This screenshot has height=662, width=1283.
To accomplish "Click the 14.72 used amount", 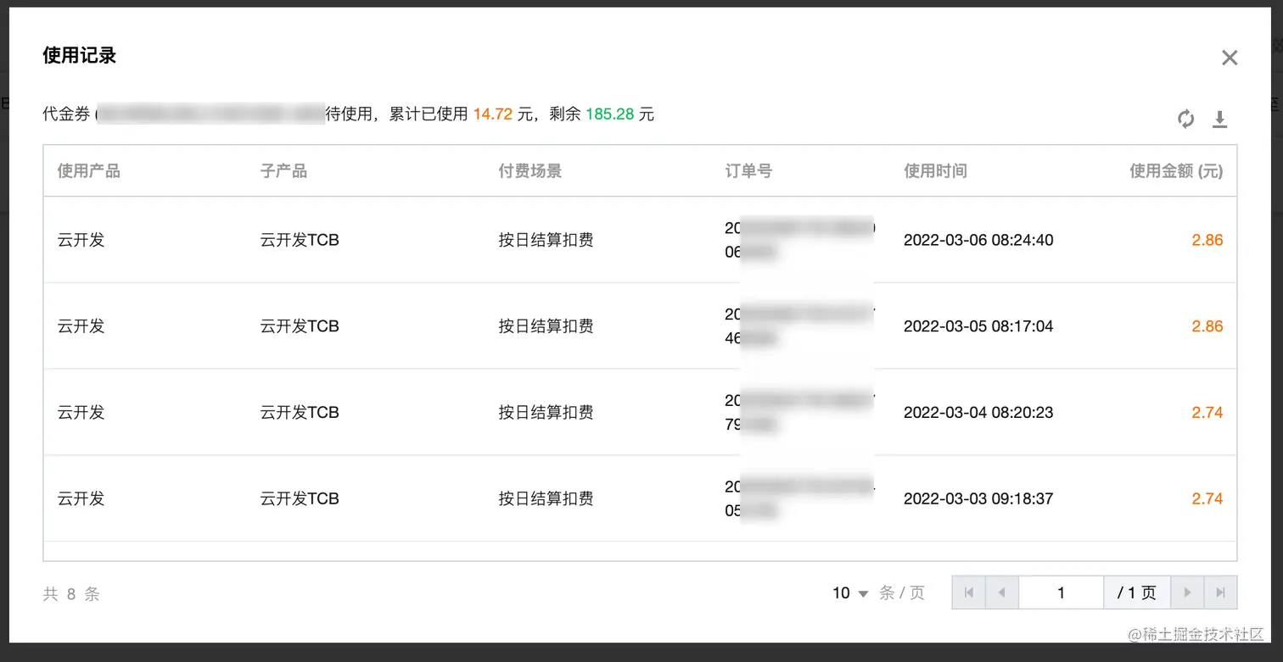I will (x=492, y=114).
